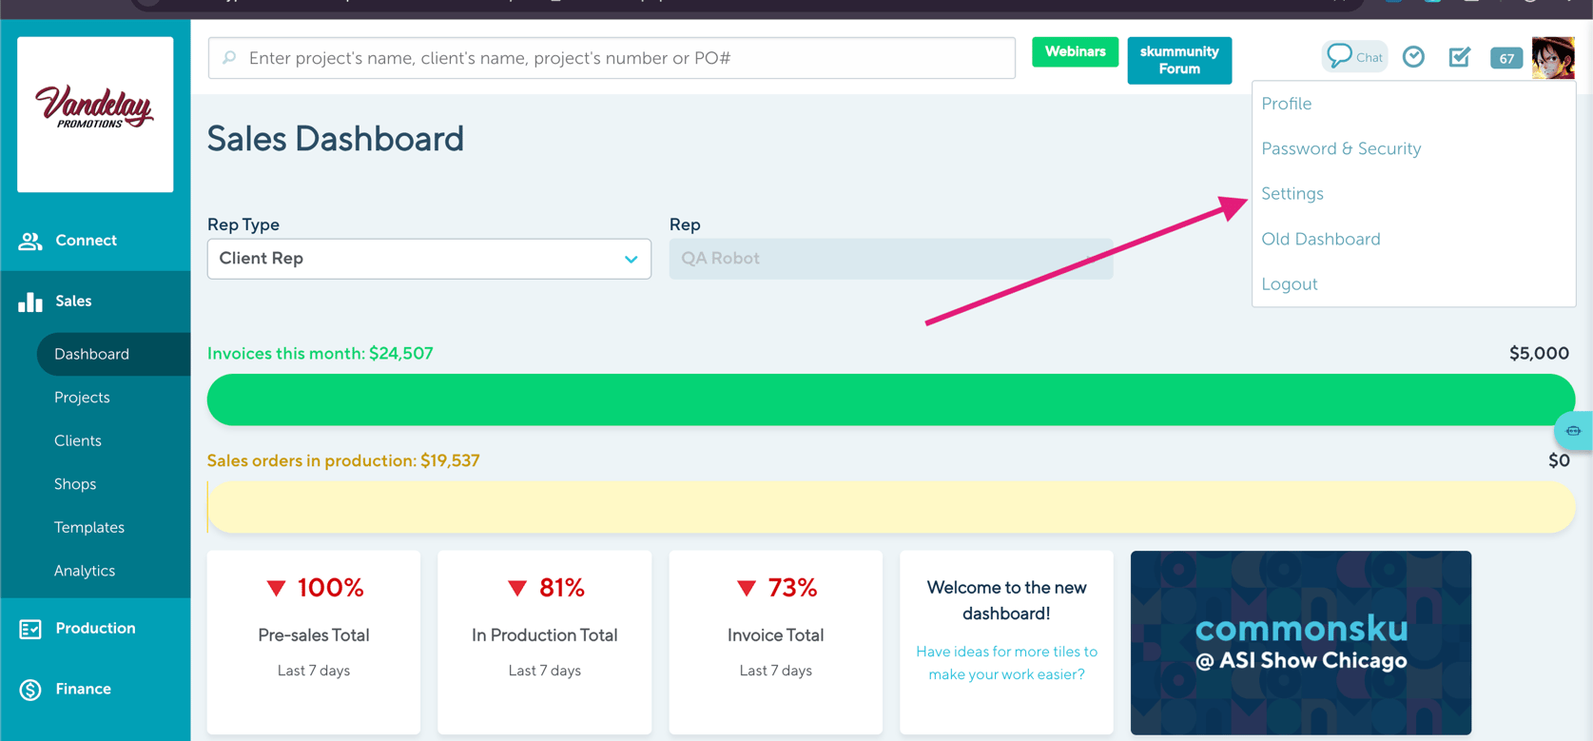
Task: Click the clock checkmark icon
Action: [1414, 57]
